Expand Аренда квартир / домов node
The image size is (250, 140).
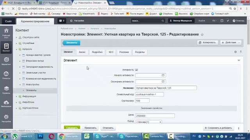(20, 55)
